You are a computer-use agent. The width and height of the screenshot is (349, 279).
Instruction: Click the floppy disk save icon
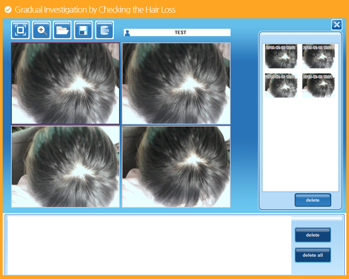[83, 30]
